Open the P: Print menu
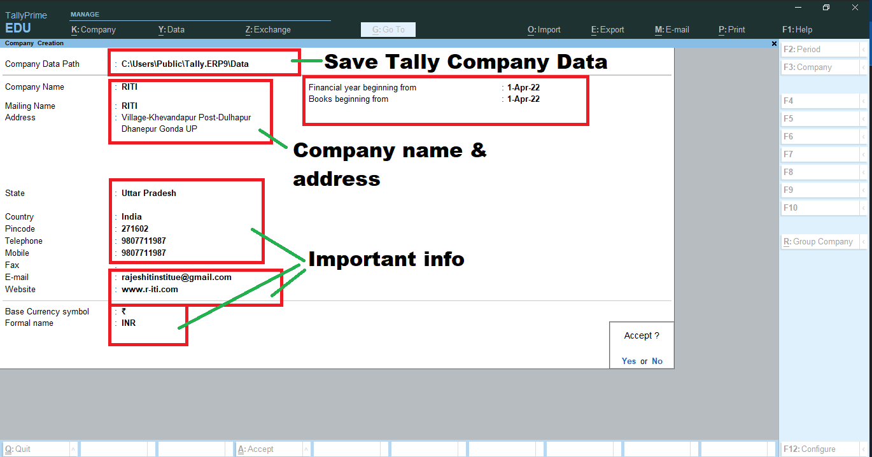 click(x=731, y=29)
